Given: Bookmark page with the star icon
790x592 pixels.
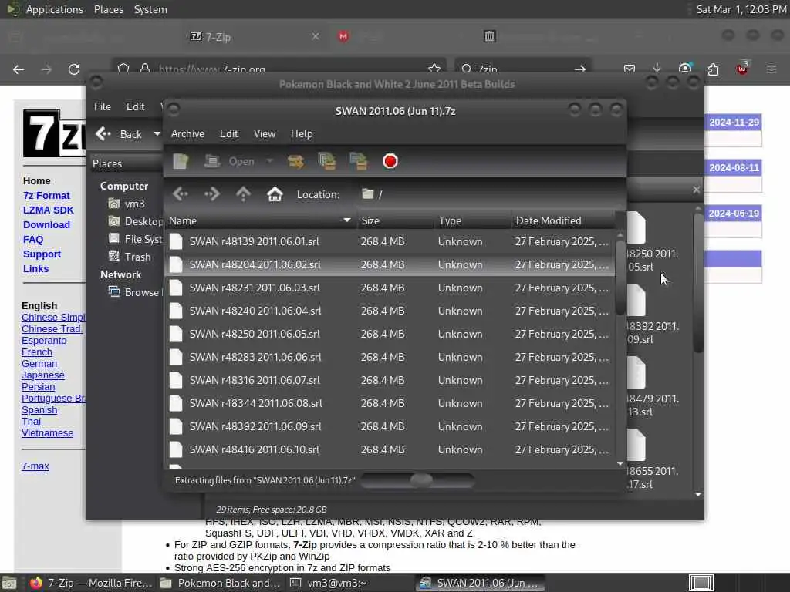Looking at the screenshot, I should [434, 69].
